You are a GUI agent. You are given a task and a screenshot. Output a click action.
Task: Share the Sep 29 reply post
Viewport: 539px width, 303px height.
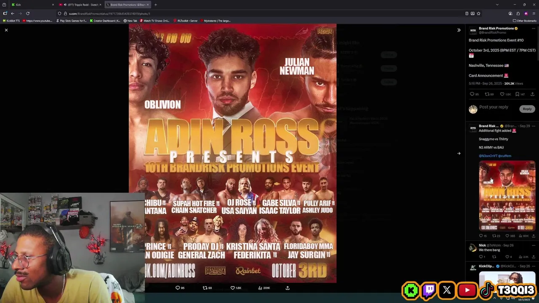point(533,236)
